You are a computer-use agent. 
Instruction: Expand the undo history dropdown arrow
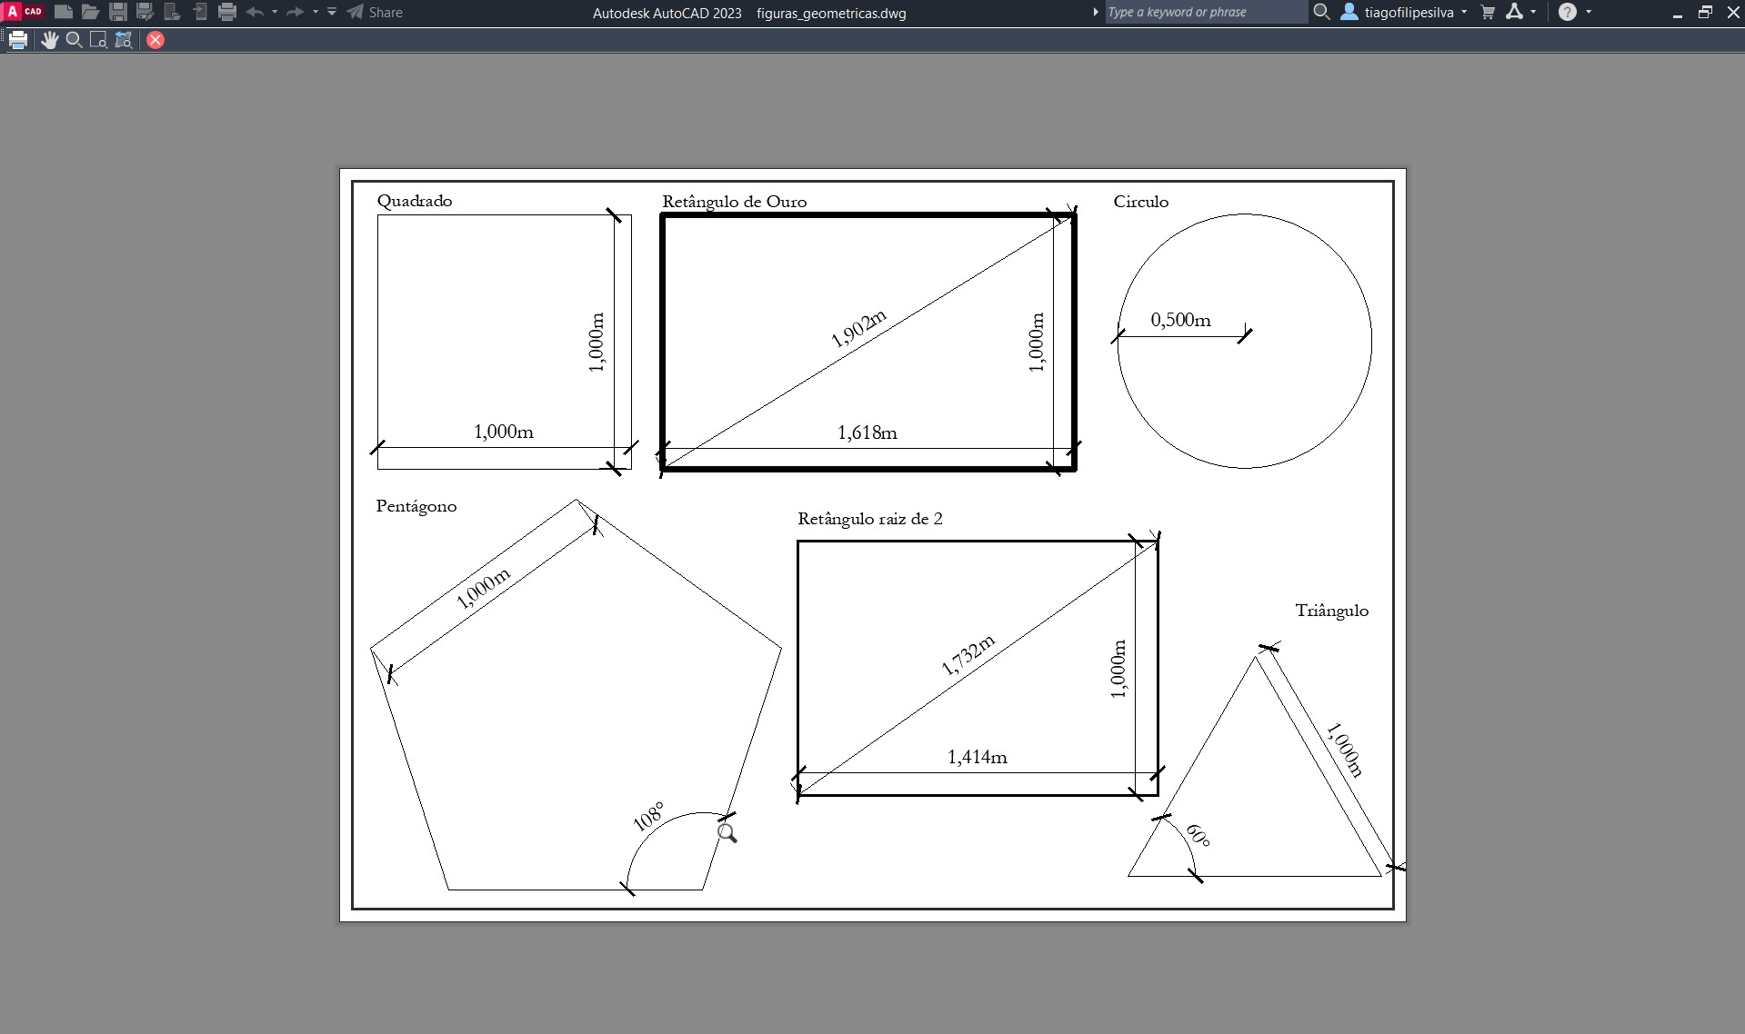(x=275, y=12)
